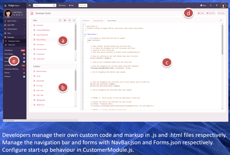This screenshot has width=230, height=155.
Task: Click Josie Musto profile picture in sidebar
Action: [x=8, y=13]
